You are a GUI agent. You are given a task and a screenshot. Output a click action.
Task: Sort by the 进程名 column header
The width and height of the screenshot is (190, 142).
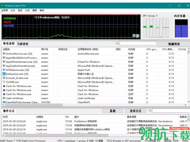[x=21, y=49]
